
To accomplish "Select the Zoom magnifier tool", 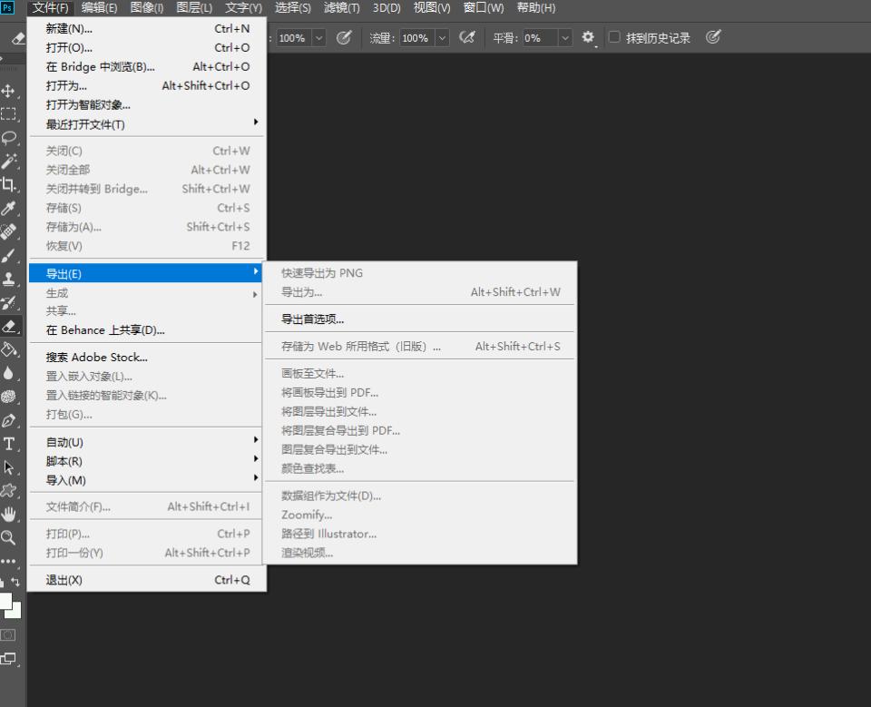I will 9,537.
